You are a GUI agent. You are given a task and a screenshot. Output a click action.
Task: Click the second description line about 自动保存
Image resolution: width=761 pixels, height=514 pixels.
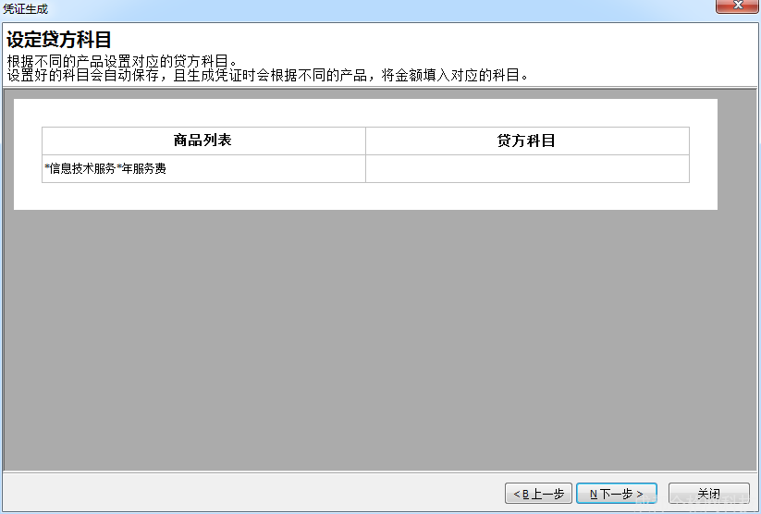click(x=268, y=75)
